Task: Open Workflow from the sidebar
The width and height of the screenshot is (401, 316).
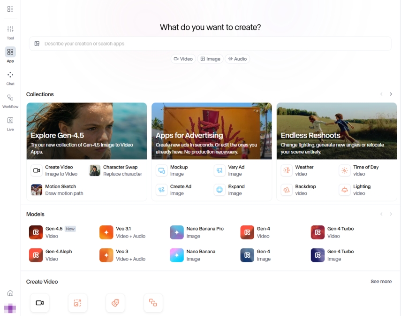Action: point(10,101)
